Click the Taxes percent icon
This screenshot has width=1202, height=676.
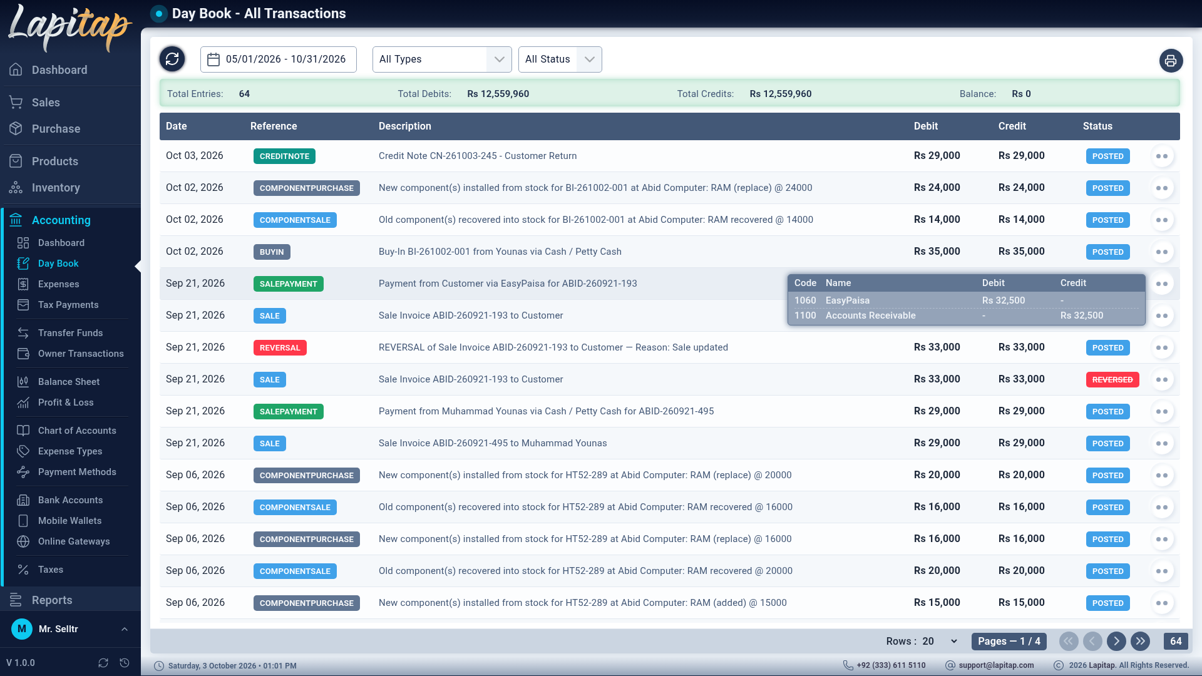coord(23,570)
